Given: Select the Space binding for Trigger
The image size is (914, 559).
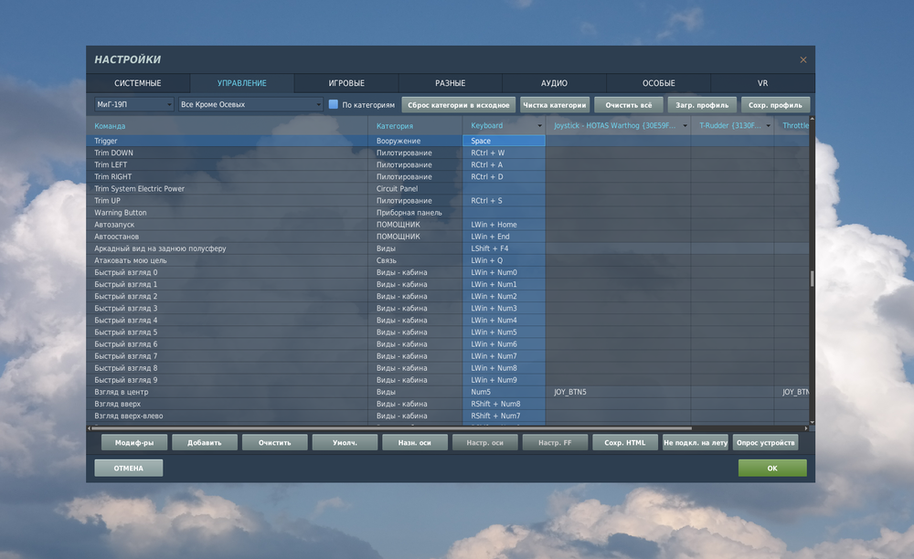Looking at the screenshot, I should [502, 141].
